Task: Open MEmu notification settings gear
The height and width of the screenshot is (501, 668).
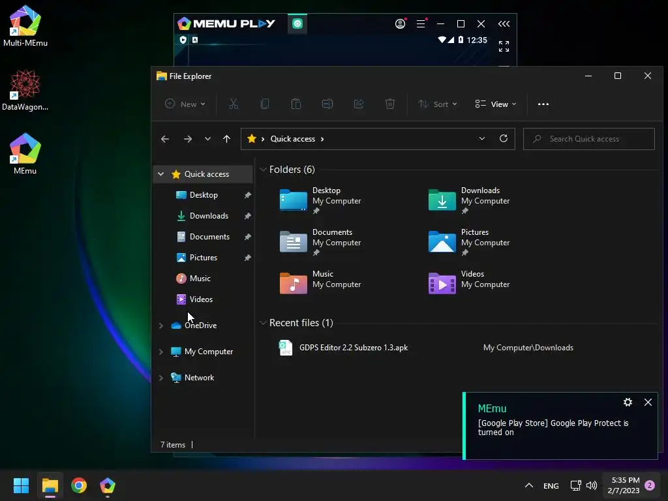Action: [628, 402]
